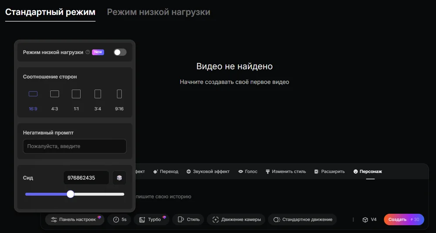
Task: Click the Негативный промпт input field
Action: [x=75, y=146]
